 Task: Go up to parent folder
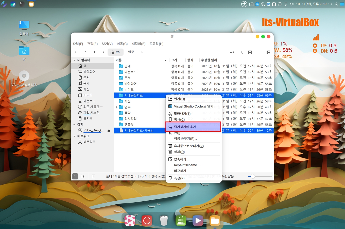click(94, 52)
